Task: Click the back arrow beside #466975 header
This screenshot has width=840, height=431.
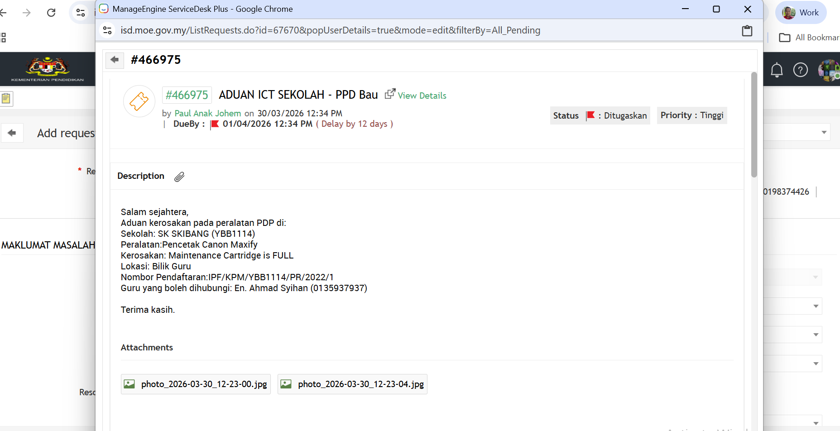Action: 115,60
